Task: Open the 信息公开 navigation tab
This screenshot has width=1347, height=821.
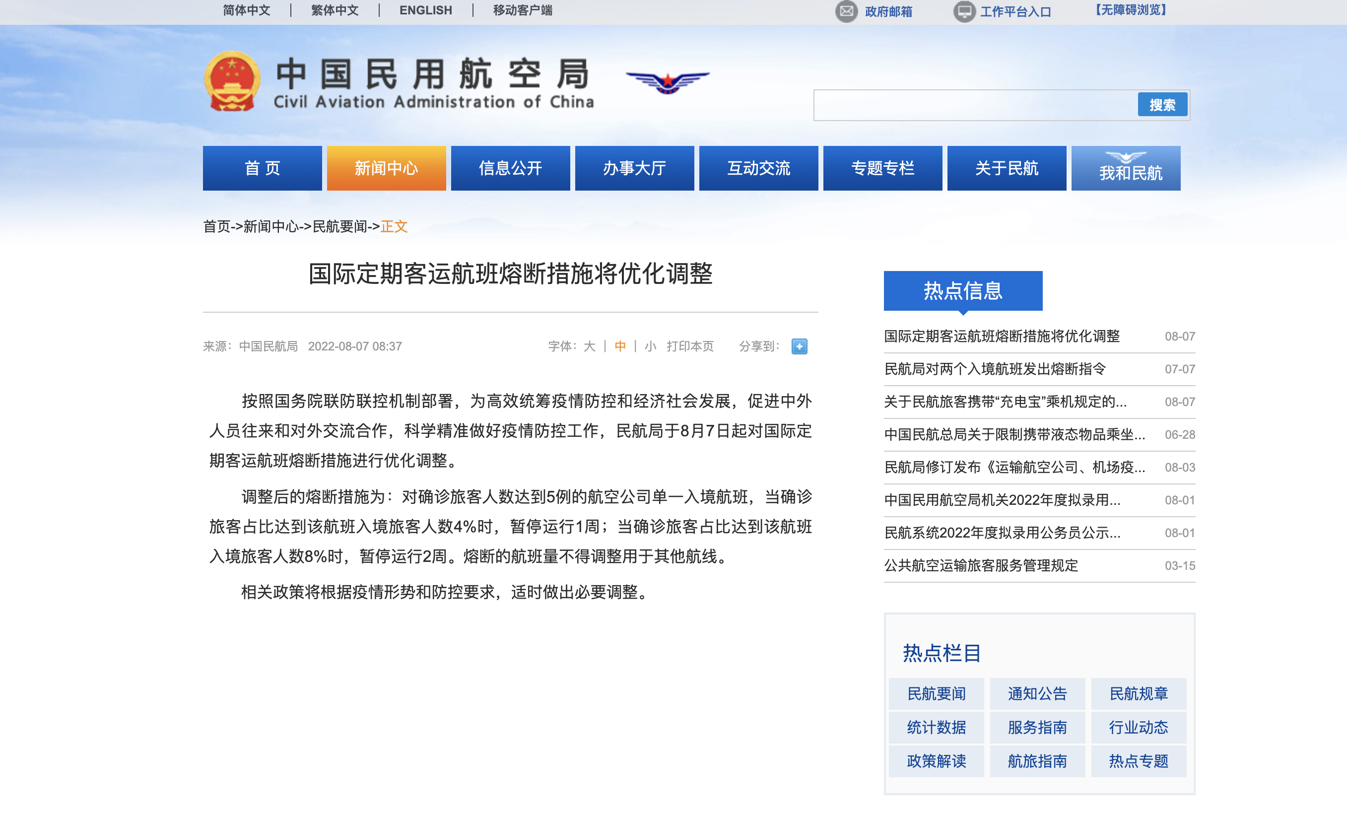Action: pos(510,168)
